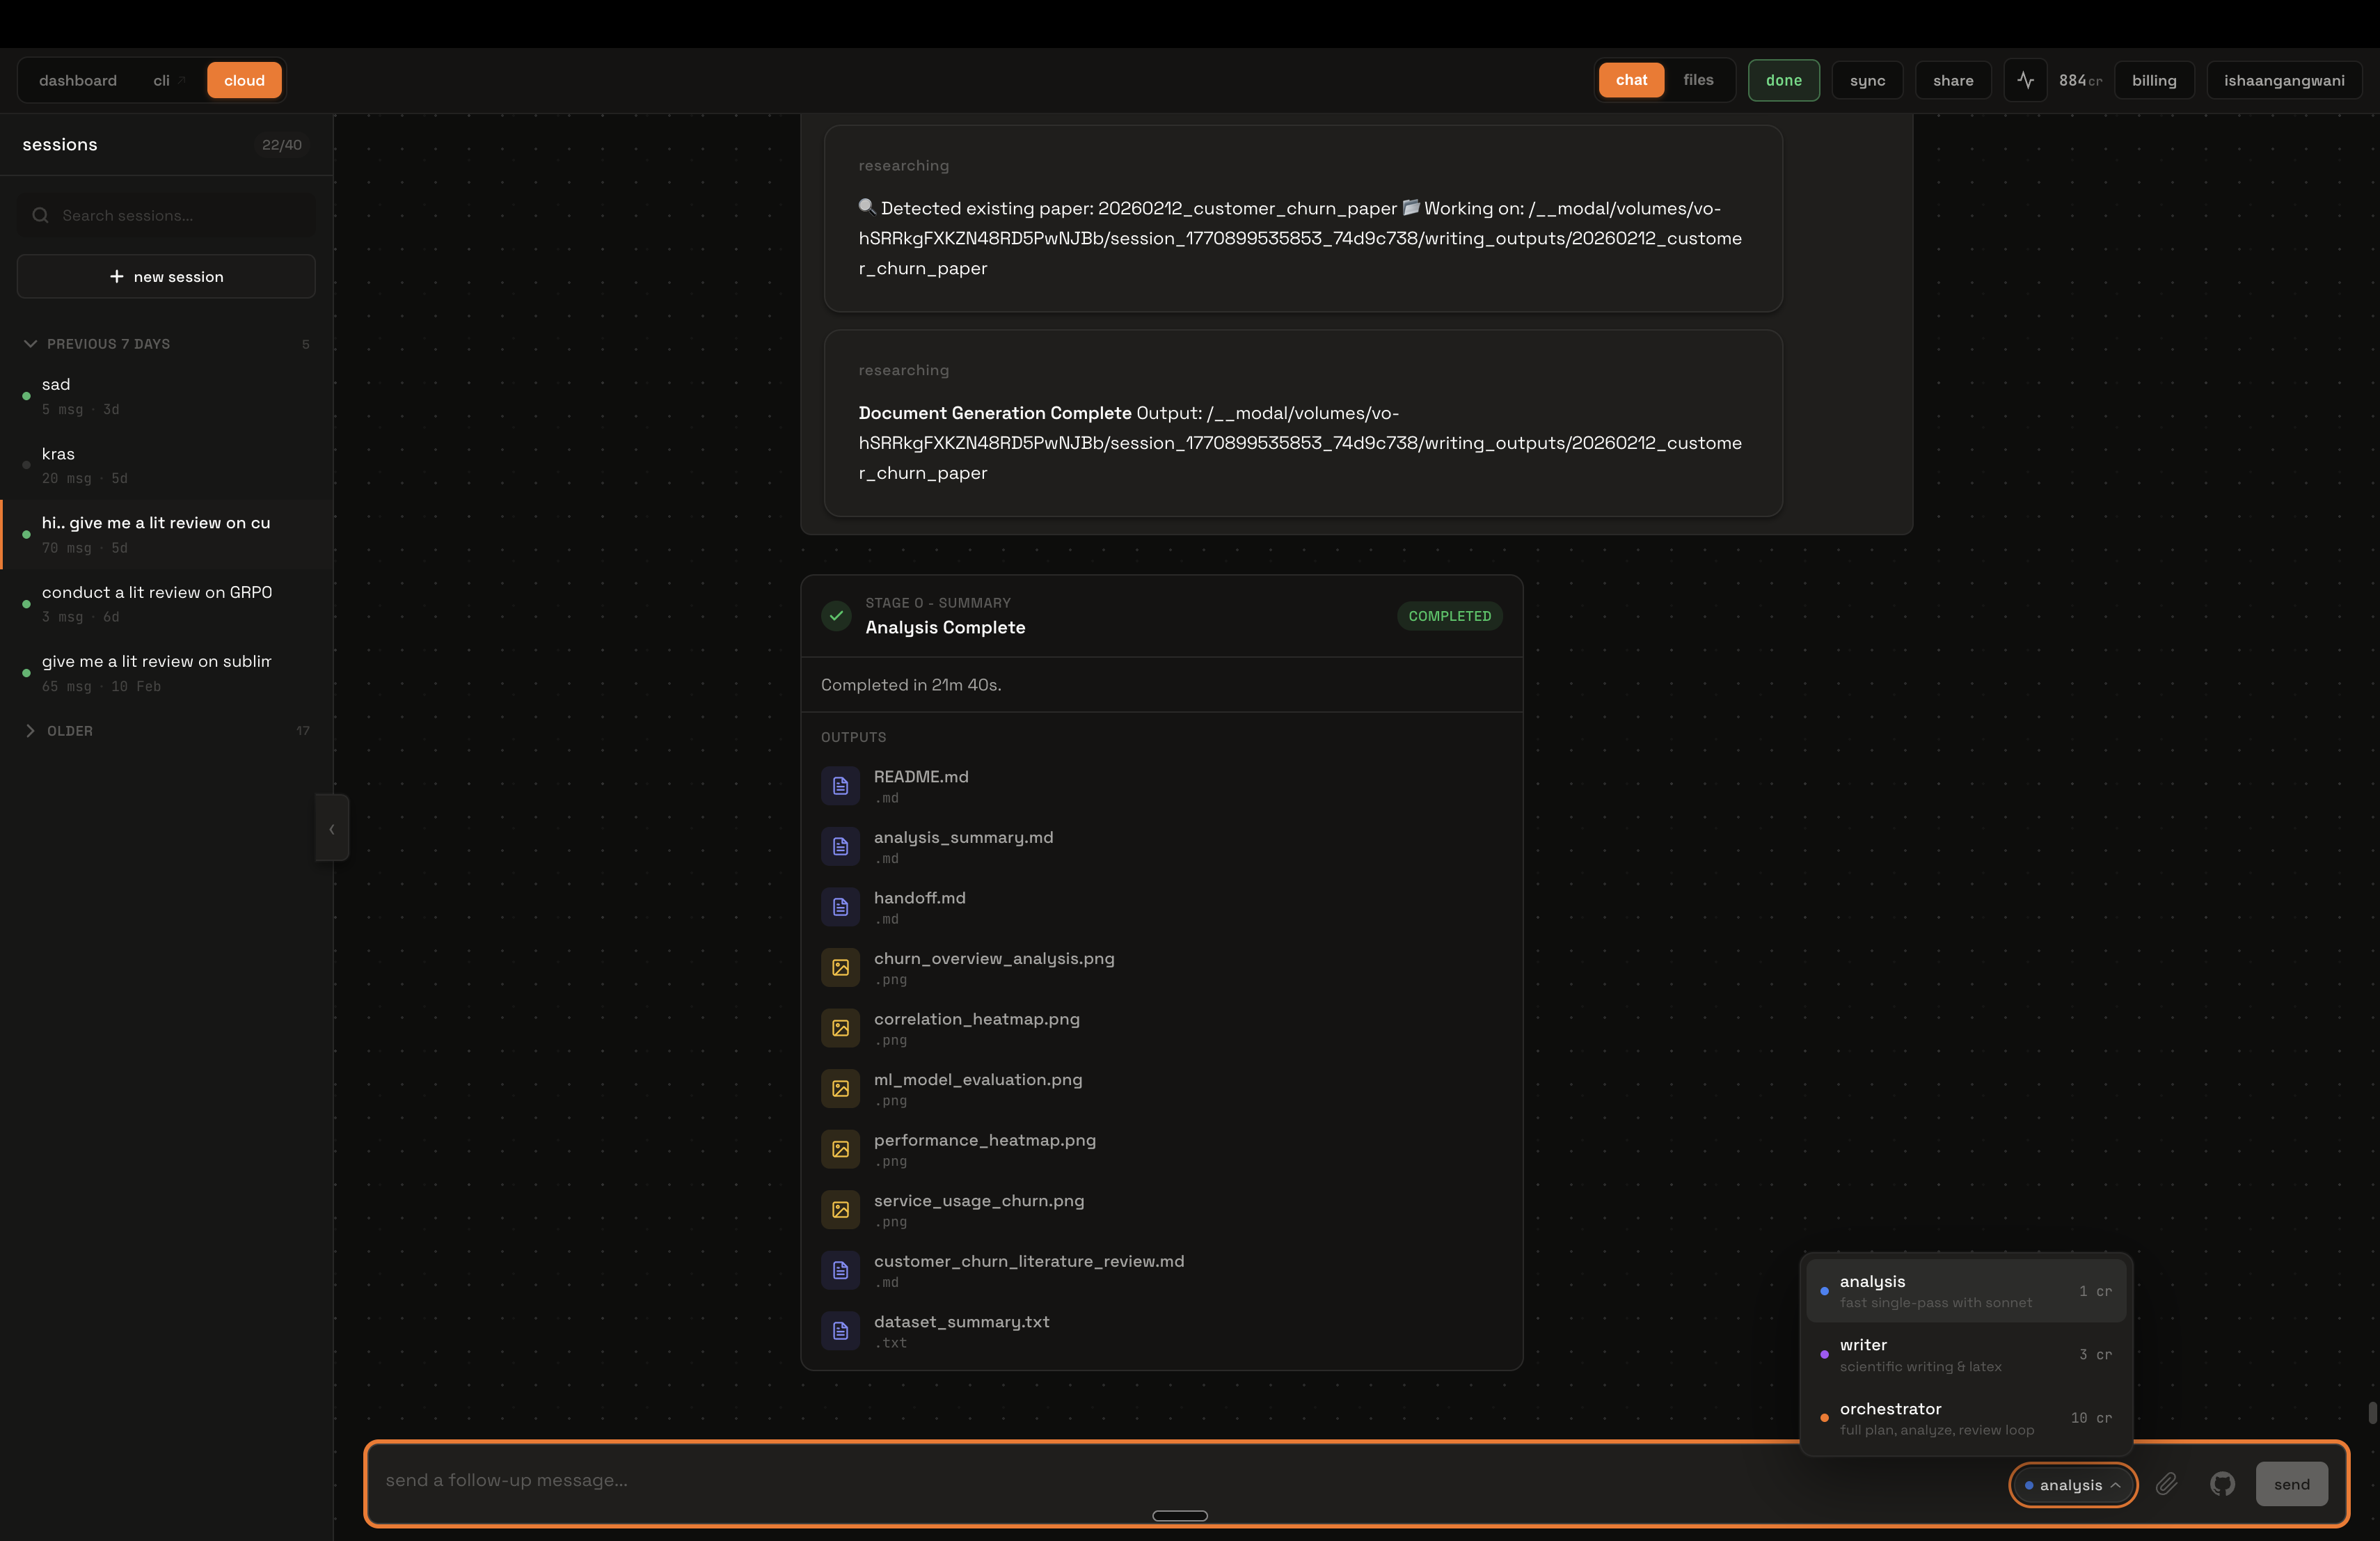Open the README.md file icon
Image resolution: width=2380 pixels, height=1541 pixels.
[x=840, y=786]
